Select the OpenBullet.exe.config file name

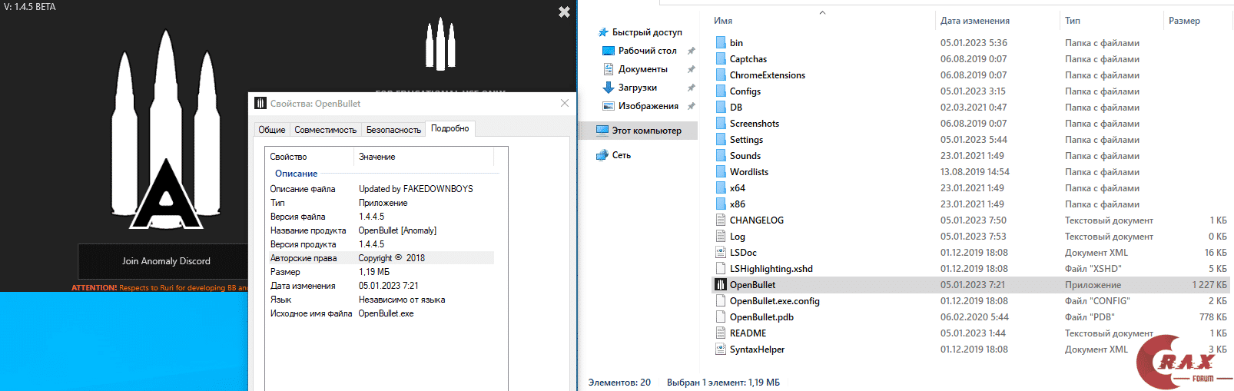(775, 301)
